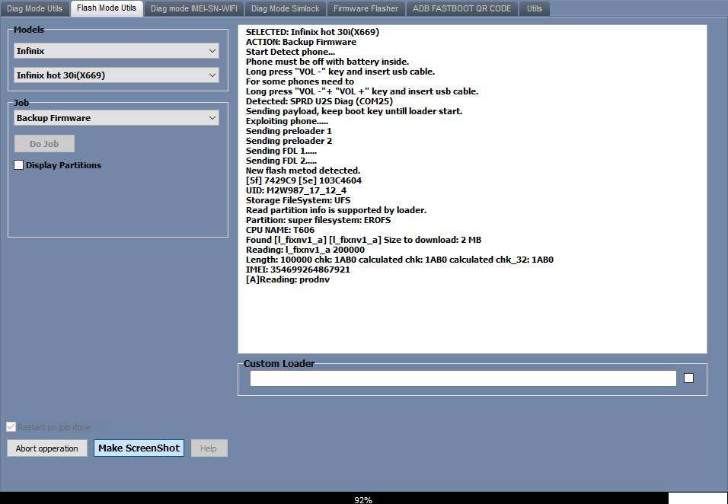
Task: Select the Exploiting phone..... log line
Action: 287,121
